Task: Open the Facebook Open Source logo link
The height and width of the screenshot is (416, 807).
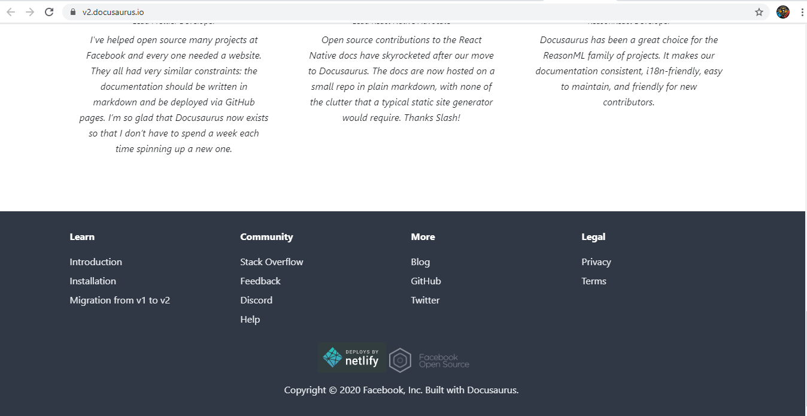Action: point(429,359)
